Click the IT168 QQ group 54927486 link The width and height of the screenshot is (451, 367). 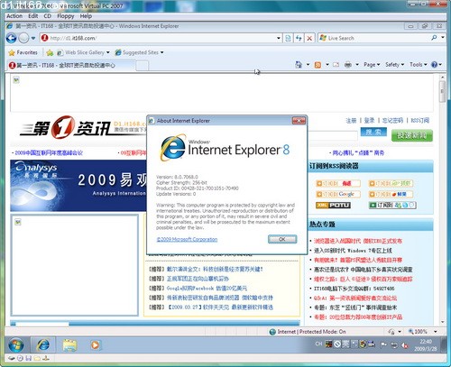354,289
